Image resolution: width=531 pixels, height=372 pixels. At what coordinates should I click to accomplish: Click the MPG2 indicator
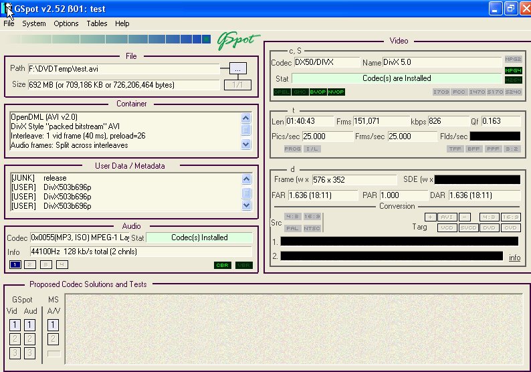513,60
